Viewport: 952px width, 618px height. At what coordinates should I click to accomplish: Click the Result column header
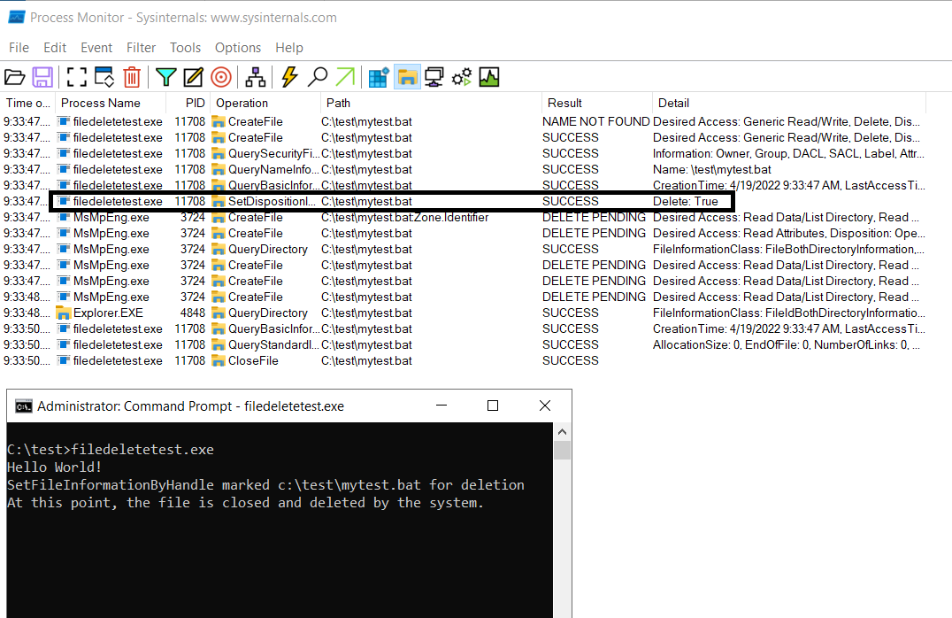[597, 103]
